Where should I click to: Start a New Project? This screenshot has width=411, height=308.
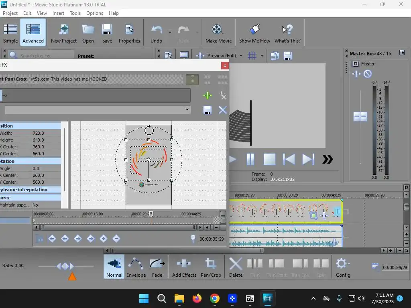[x=64, y=33]
